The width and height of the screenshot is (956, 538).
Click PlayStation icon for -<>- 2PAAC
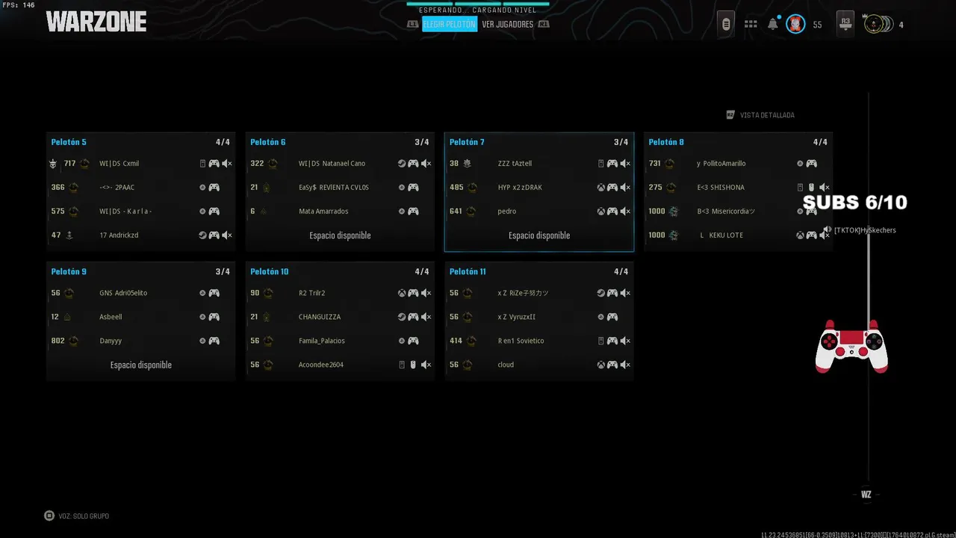[202, 188]
